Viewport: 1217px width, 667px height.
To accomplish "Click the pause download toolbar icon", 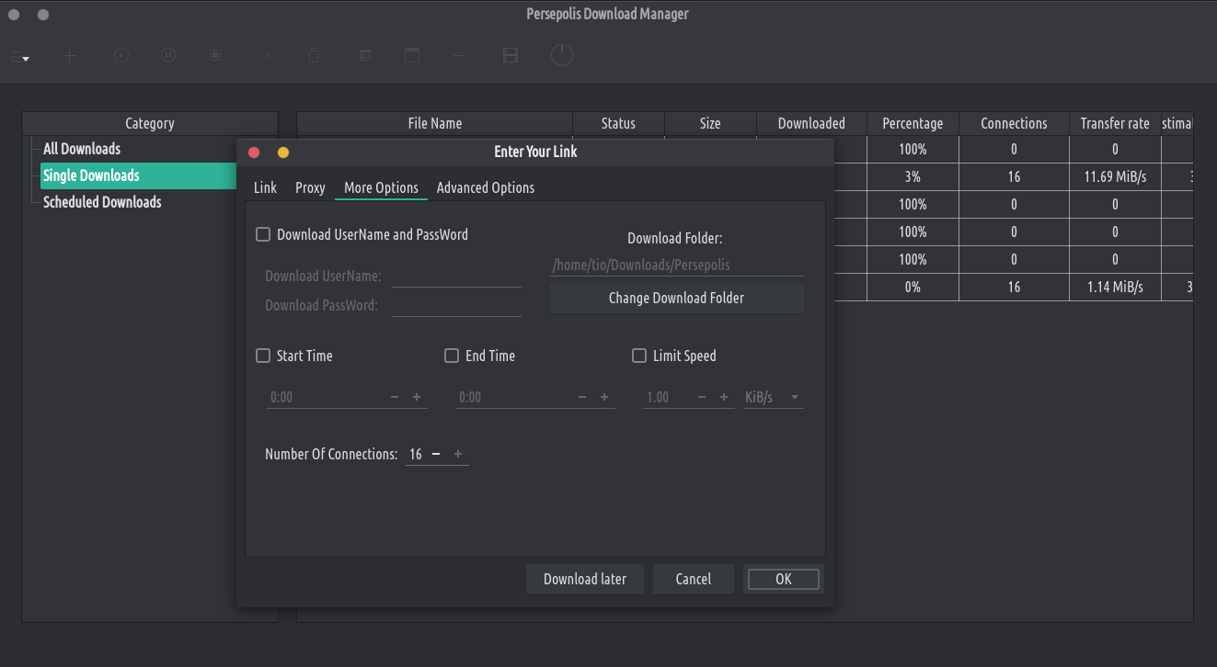I will coord(168,56).
